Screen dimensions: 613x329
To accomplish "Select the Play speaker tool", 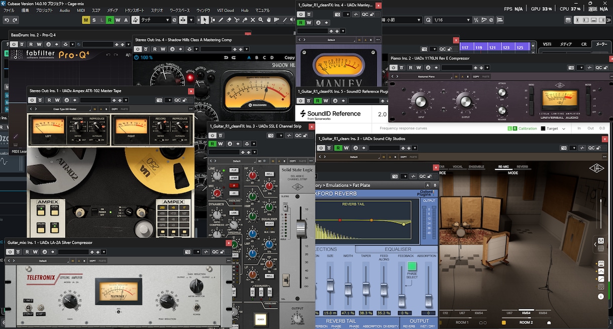I will point(292,20).
